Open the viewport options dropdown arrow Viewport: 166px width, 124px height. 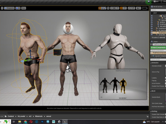(x=2, y=8)
